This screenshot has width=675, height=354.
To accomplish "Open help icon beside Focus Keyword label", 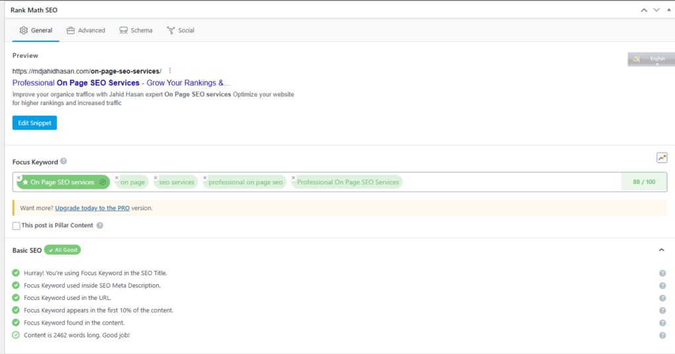I will coord(63,161).
